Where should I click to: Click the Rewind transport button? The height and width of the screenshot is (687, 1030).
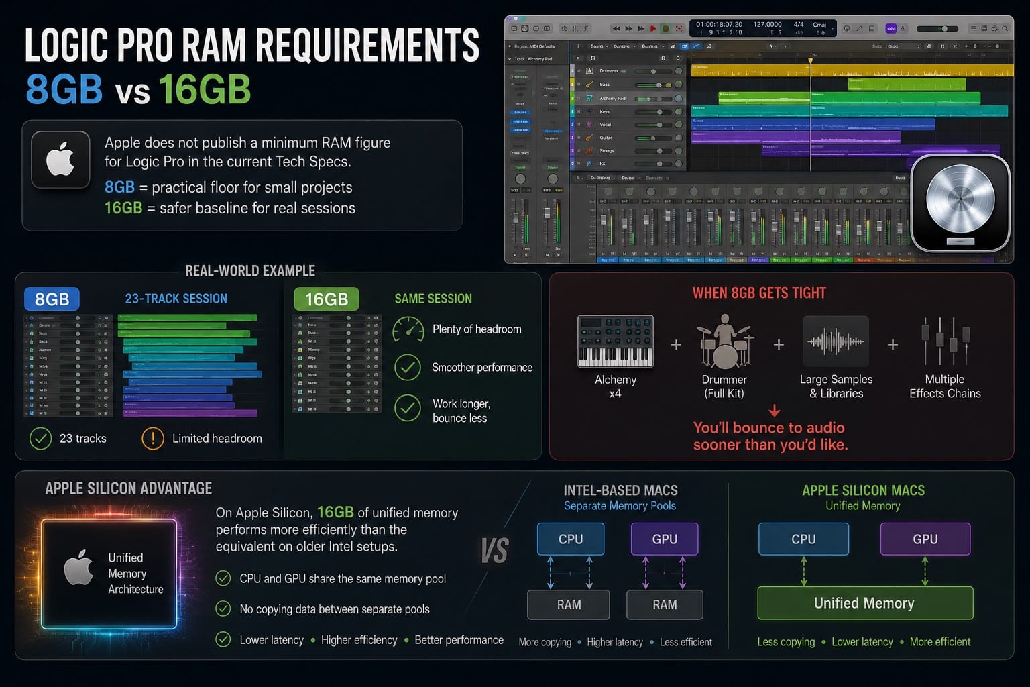617,28
